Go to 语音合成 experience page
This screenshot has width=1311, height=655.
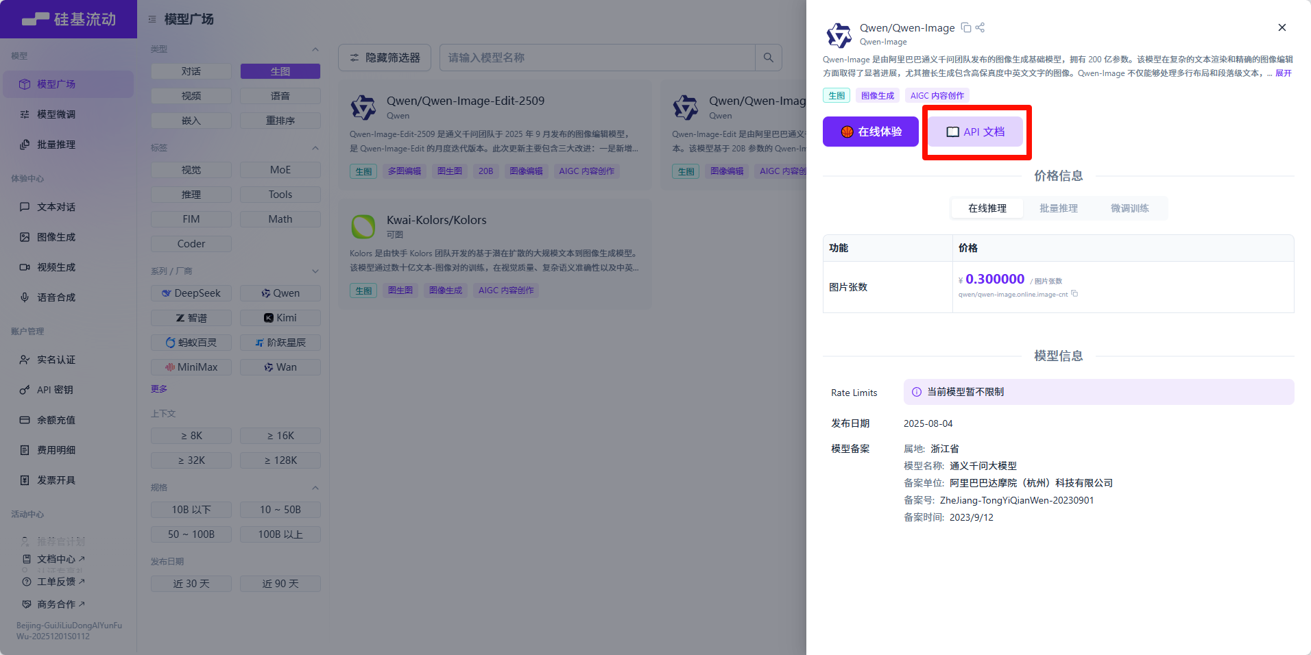pos(68,297)
